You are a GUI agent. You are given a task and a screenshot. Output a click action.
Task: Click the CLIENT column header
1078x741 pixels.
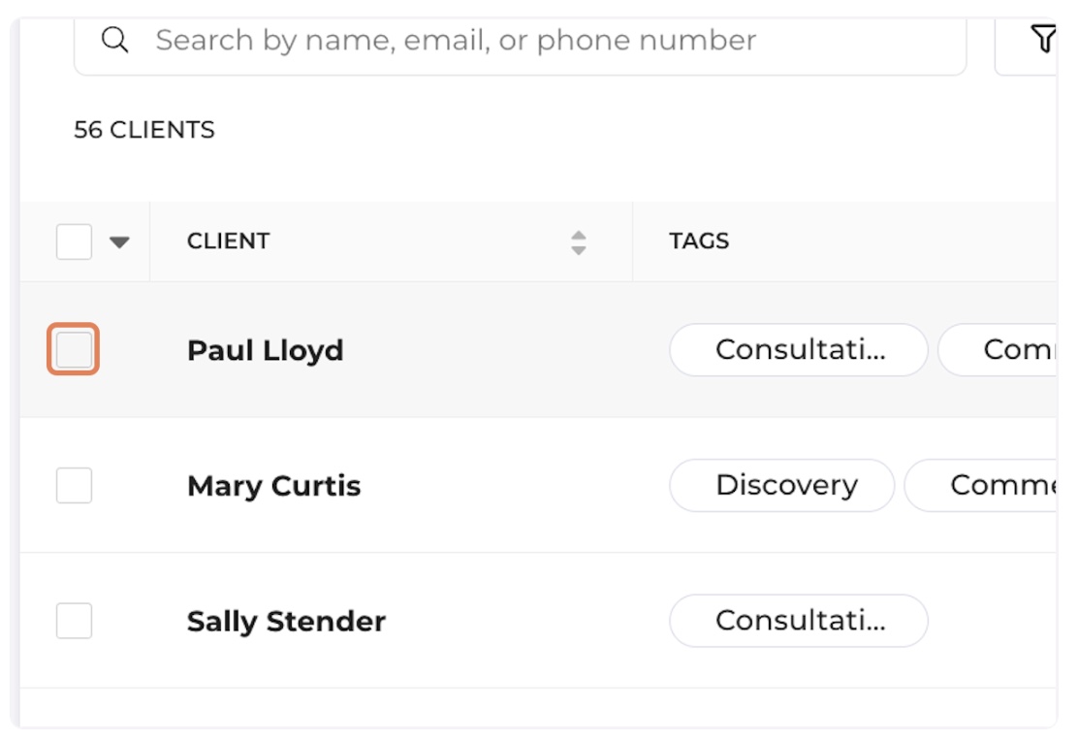[228, 241]
